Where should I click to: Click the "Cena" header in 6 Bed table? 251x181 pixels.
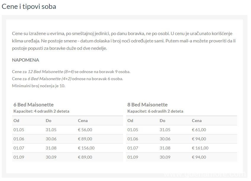point(83,121)
